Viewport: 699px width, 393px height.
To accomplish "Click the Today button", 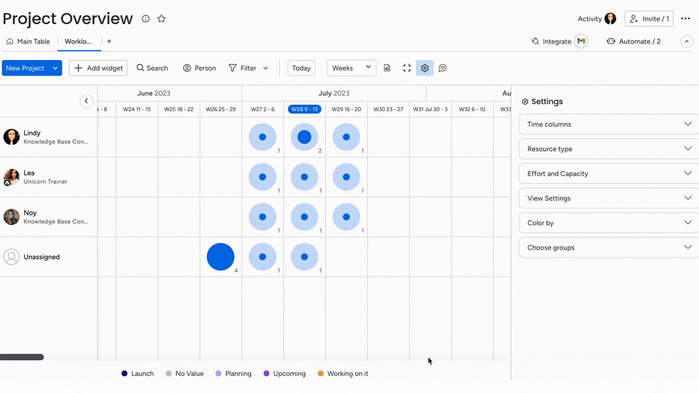I will tap(301, 68).
